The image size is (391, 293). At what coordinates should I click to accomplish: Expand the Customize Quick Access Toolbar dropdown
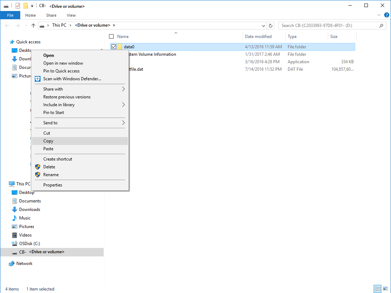[x=32, y=6]
